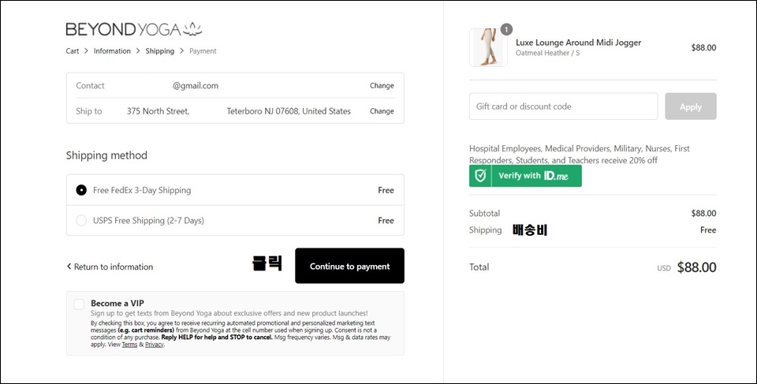Viewport: 757px width, 384px height.
Task: Select Free FedEx 3-Day Shipping radio button
Action: tap(81, 190)
